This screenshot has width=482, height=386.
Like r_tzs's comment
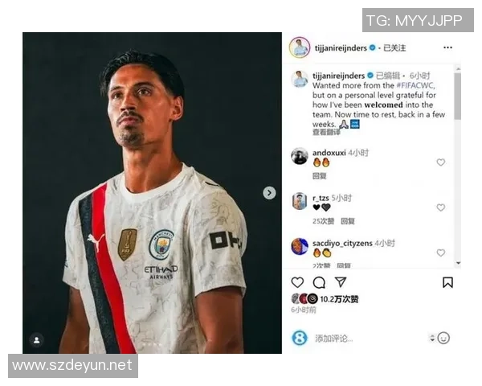tap(441, 207)
